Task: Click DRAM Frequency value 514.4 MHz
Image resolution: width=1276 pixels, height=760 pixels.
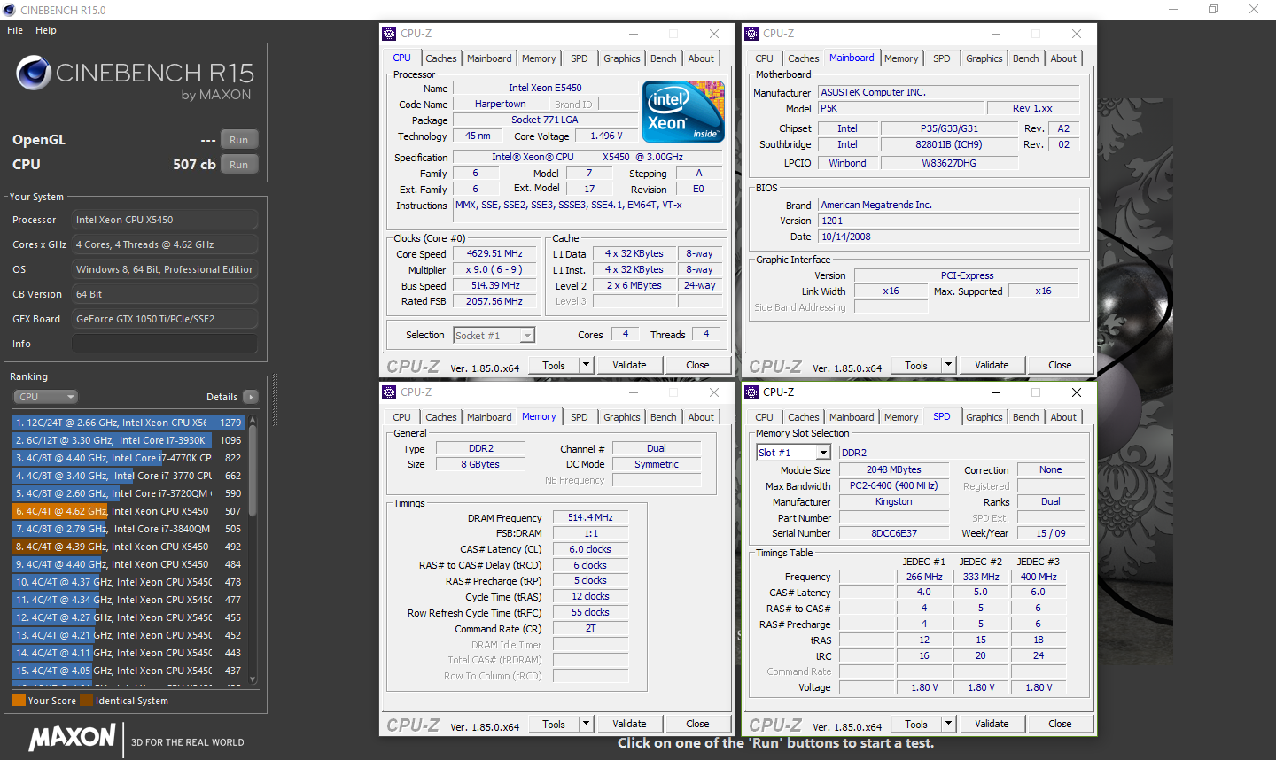Action: point(590,517)
